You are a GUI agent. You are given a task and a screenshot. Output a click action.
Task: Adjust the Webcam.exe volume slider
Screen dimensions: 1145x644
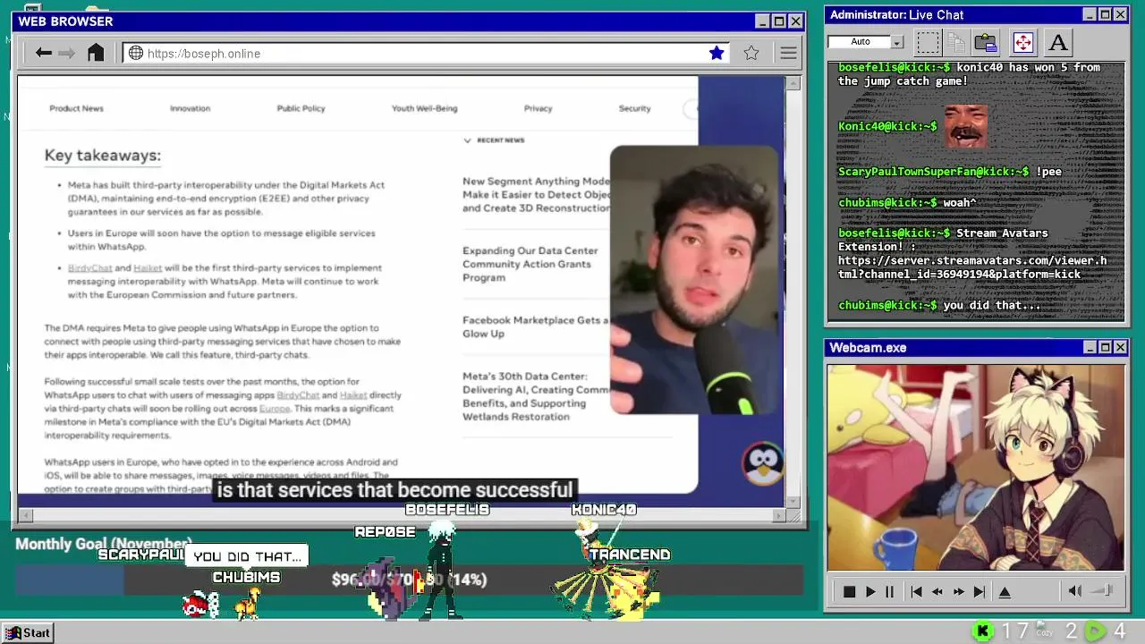1103,590
